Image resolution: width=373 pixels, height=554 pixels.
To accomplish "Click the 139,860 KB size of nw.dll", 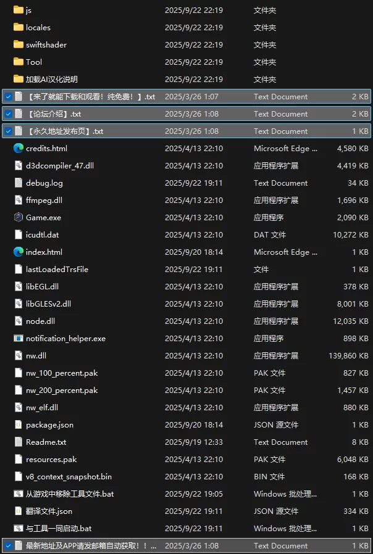I will (x=348, y=356).
